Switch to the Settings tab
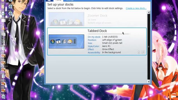 (x=70, y=1)
